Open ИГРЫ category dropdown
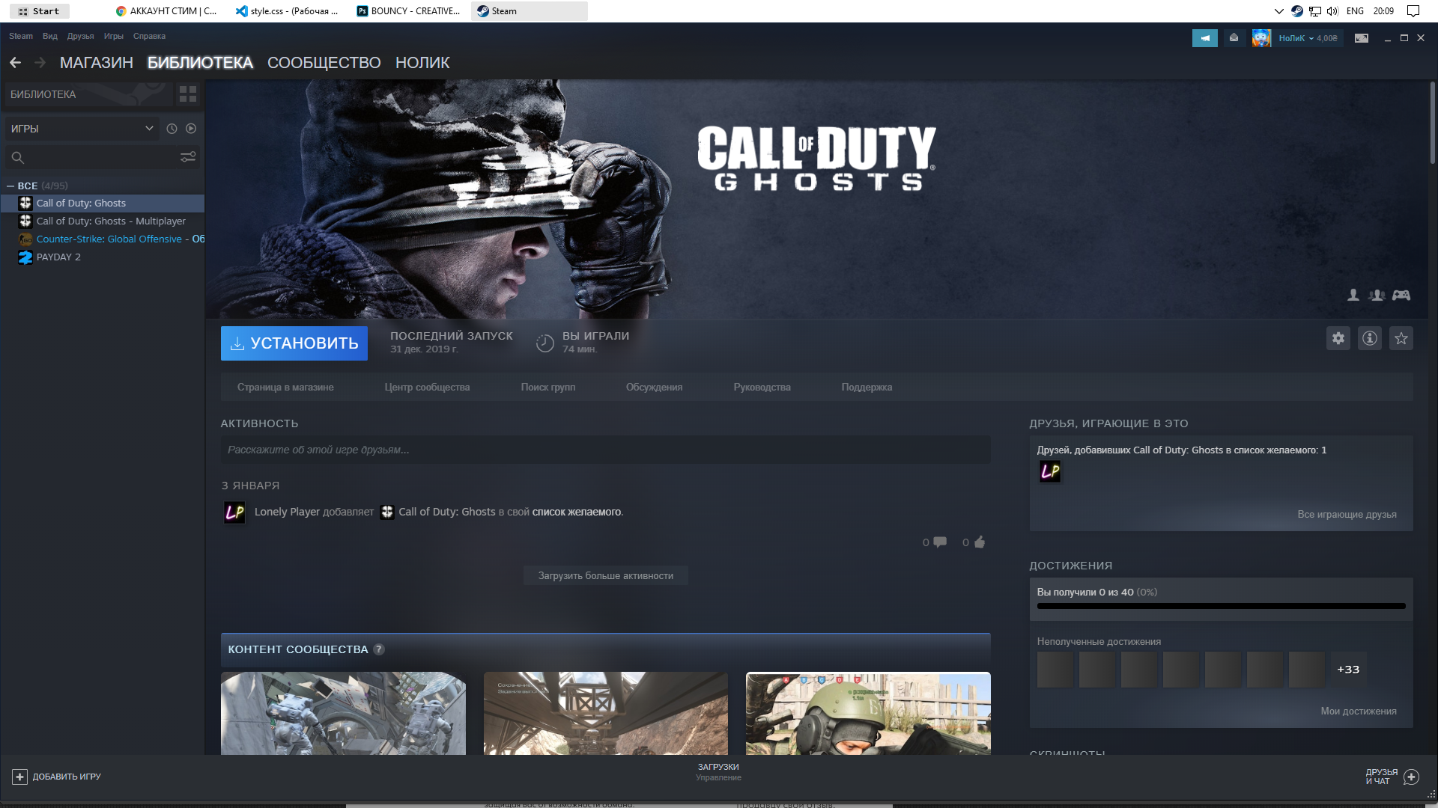Screen dimensions: 1438x808 coord(82,129)
